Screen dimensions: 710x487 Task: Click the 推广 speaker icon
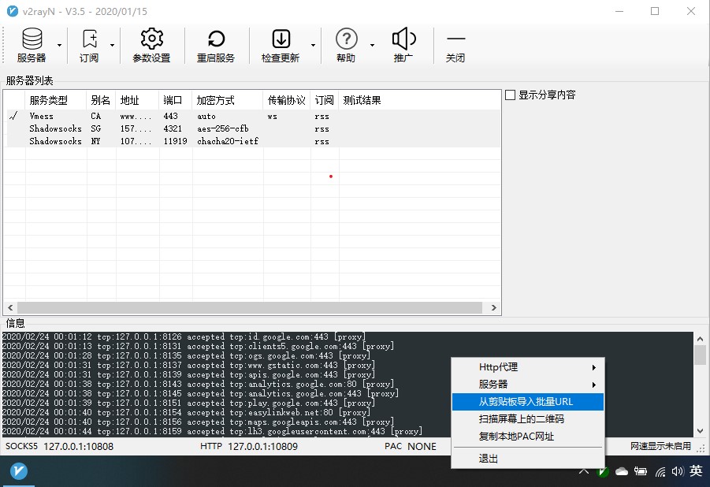pos(403,39)
